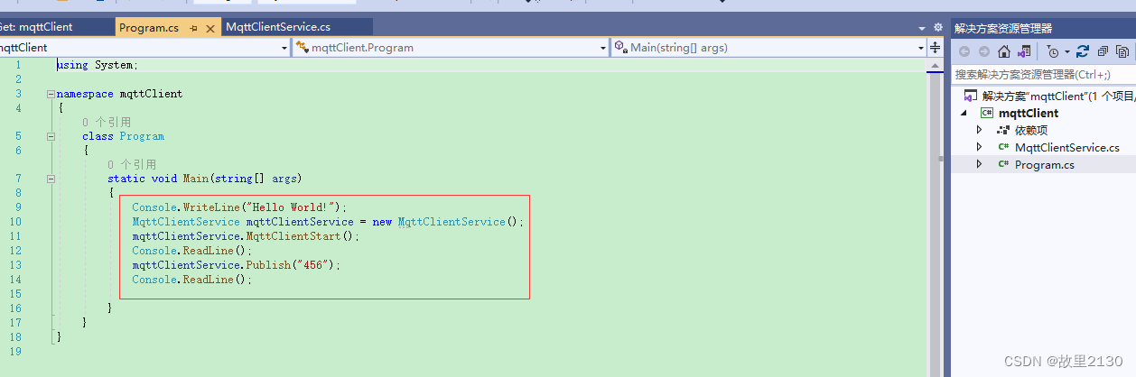
Task: Click the Solution Explorer panel title
Action: click(x=1003, y=29)
